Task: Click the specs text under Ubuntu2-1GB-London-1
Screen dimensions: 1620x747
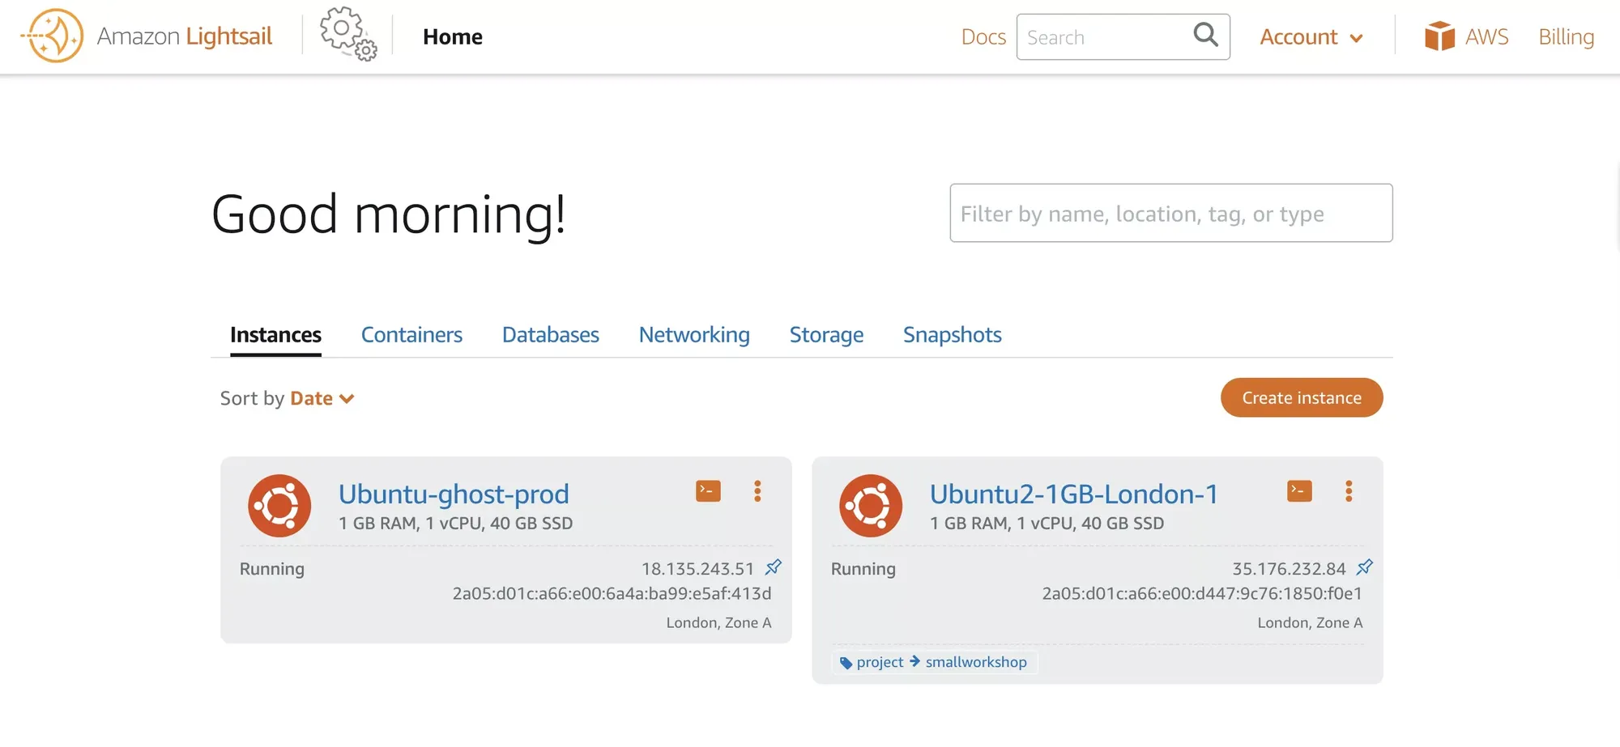Action: click(1047, 524)
